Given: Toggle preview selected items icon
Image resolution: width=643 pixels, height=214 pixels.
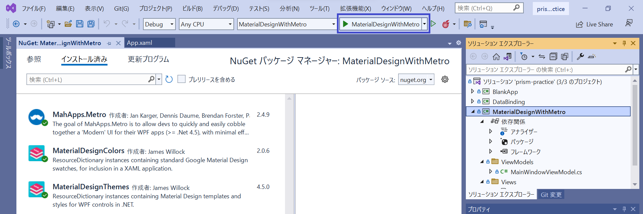Looking at the screenshot, I should (592, 57).
